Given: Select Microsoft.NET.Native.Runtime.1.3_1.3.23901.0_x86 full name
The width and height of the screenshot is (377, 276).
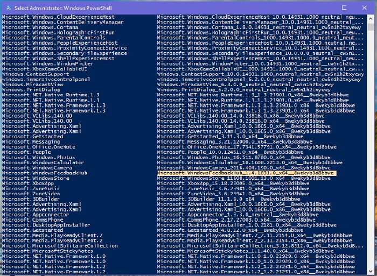Looking at the screenshot, I should 253,95.
